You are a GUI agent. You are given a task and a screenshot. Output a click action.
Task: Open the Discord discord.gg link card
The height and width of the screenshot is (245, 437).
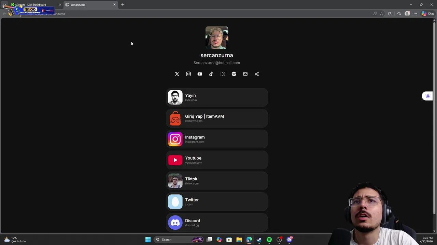[217, 223]
